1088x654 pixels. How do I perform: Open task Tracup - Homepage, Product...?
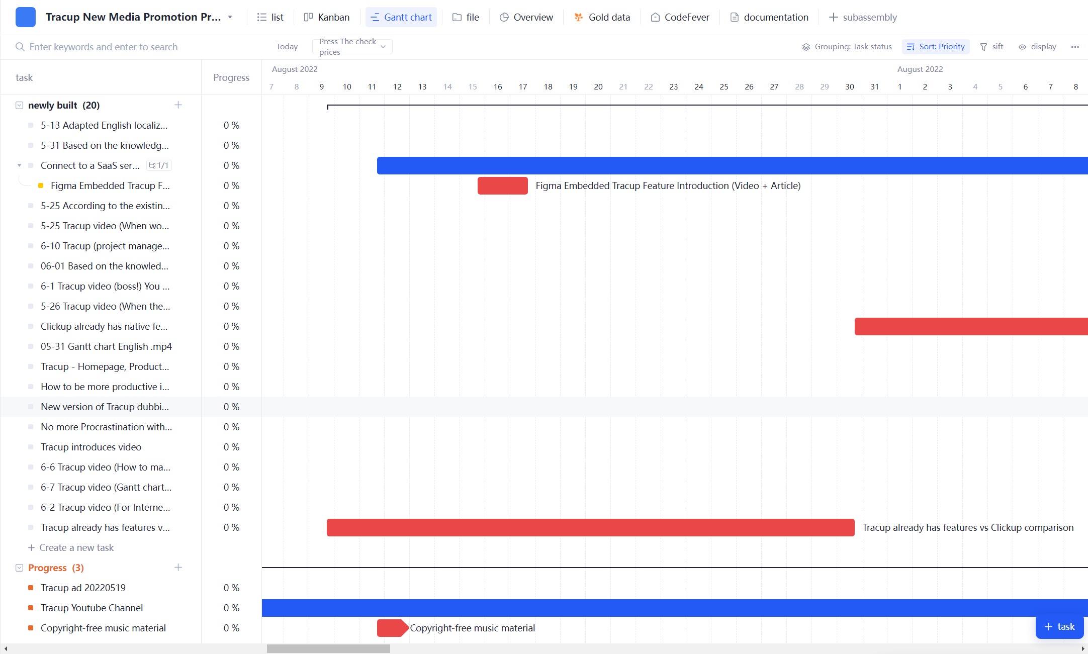click(x=105, y=366)
